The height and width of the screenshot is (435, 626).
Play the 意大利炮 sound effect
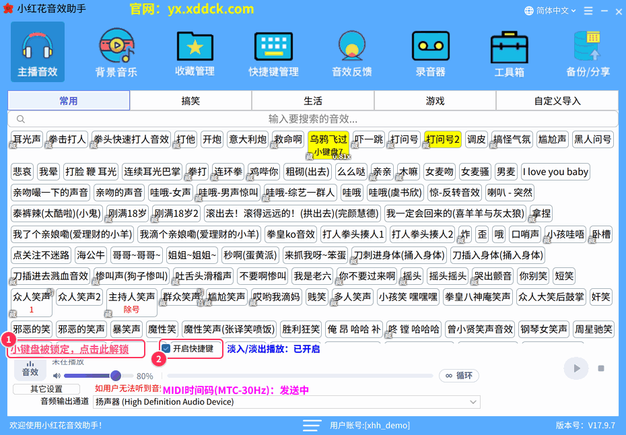pyautogui.click(x=248, y=139)
